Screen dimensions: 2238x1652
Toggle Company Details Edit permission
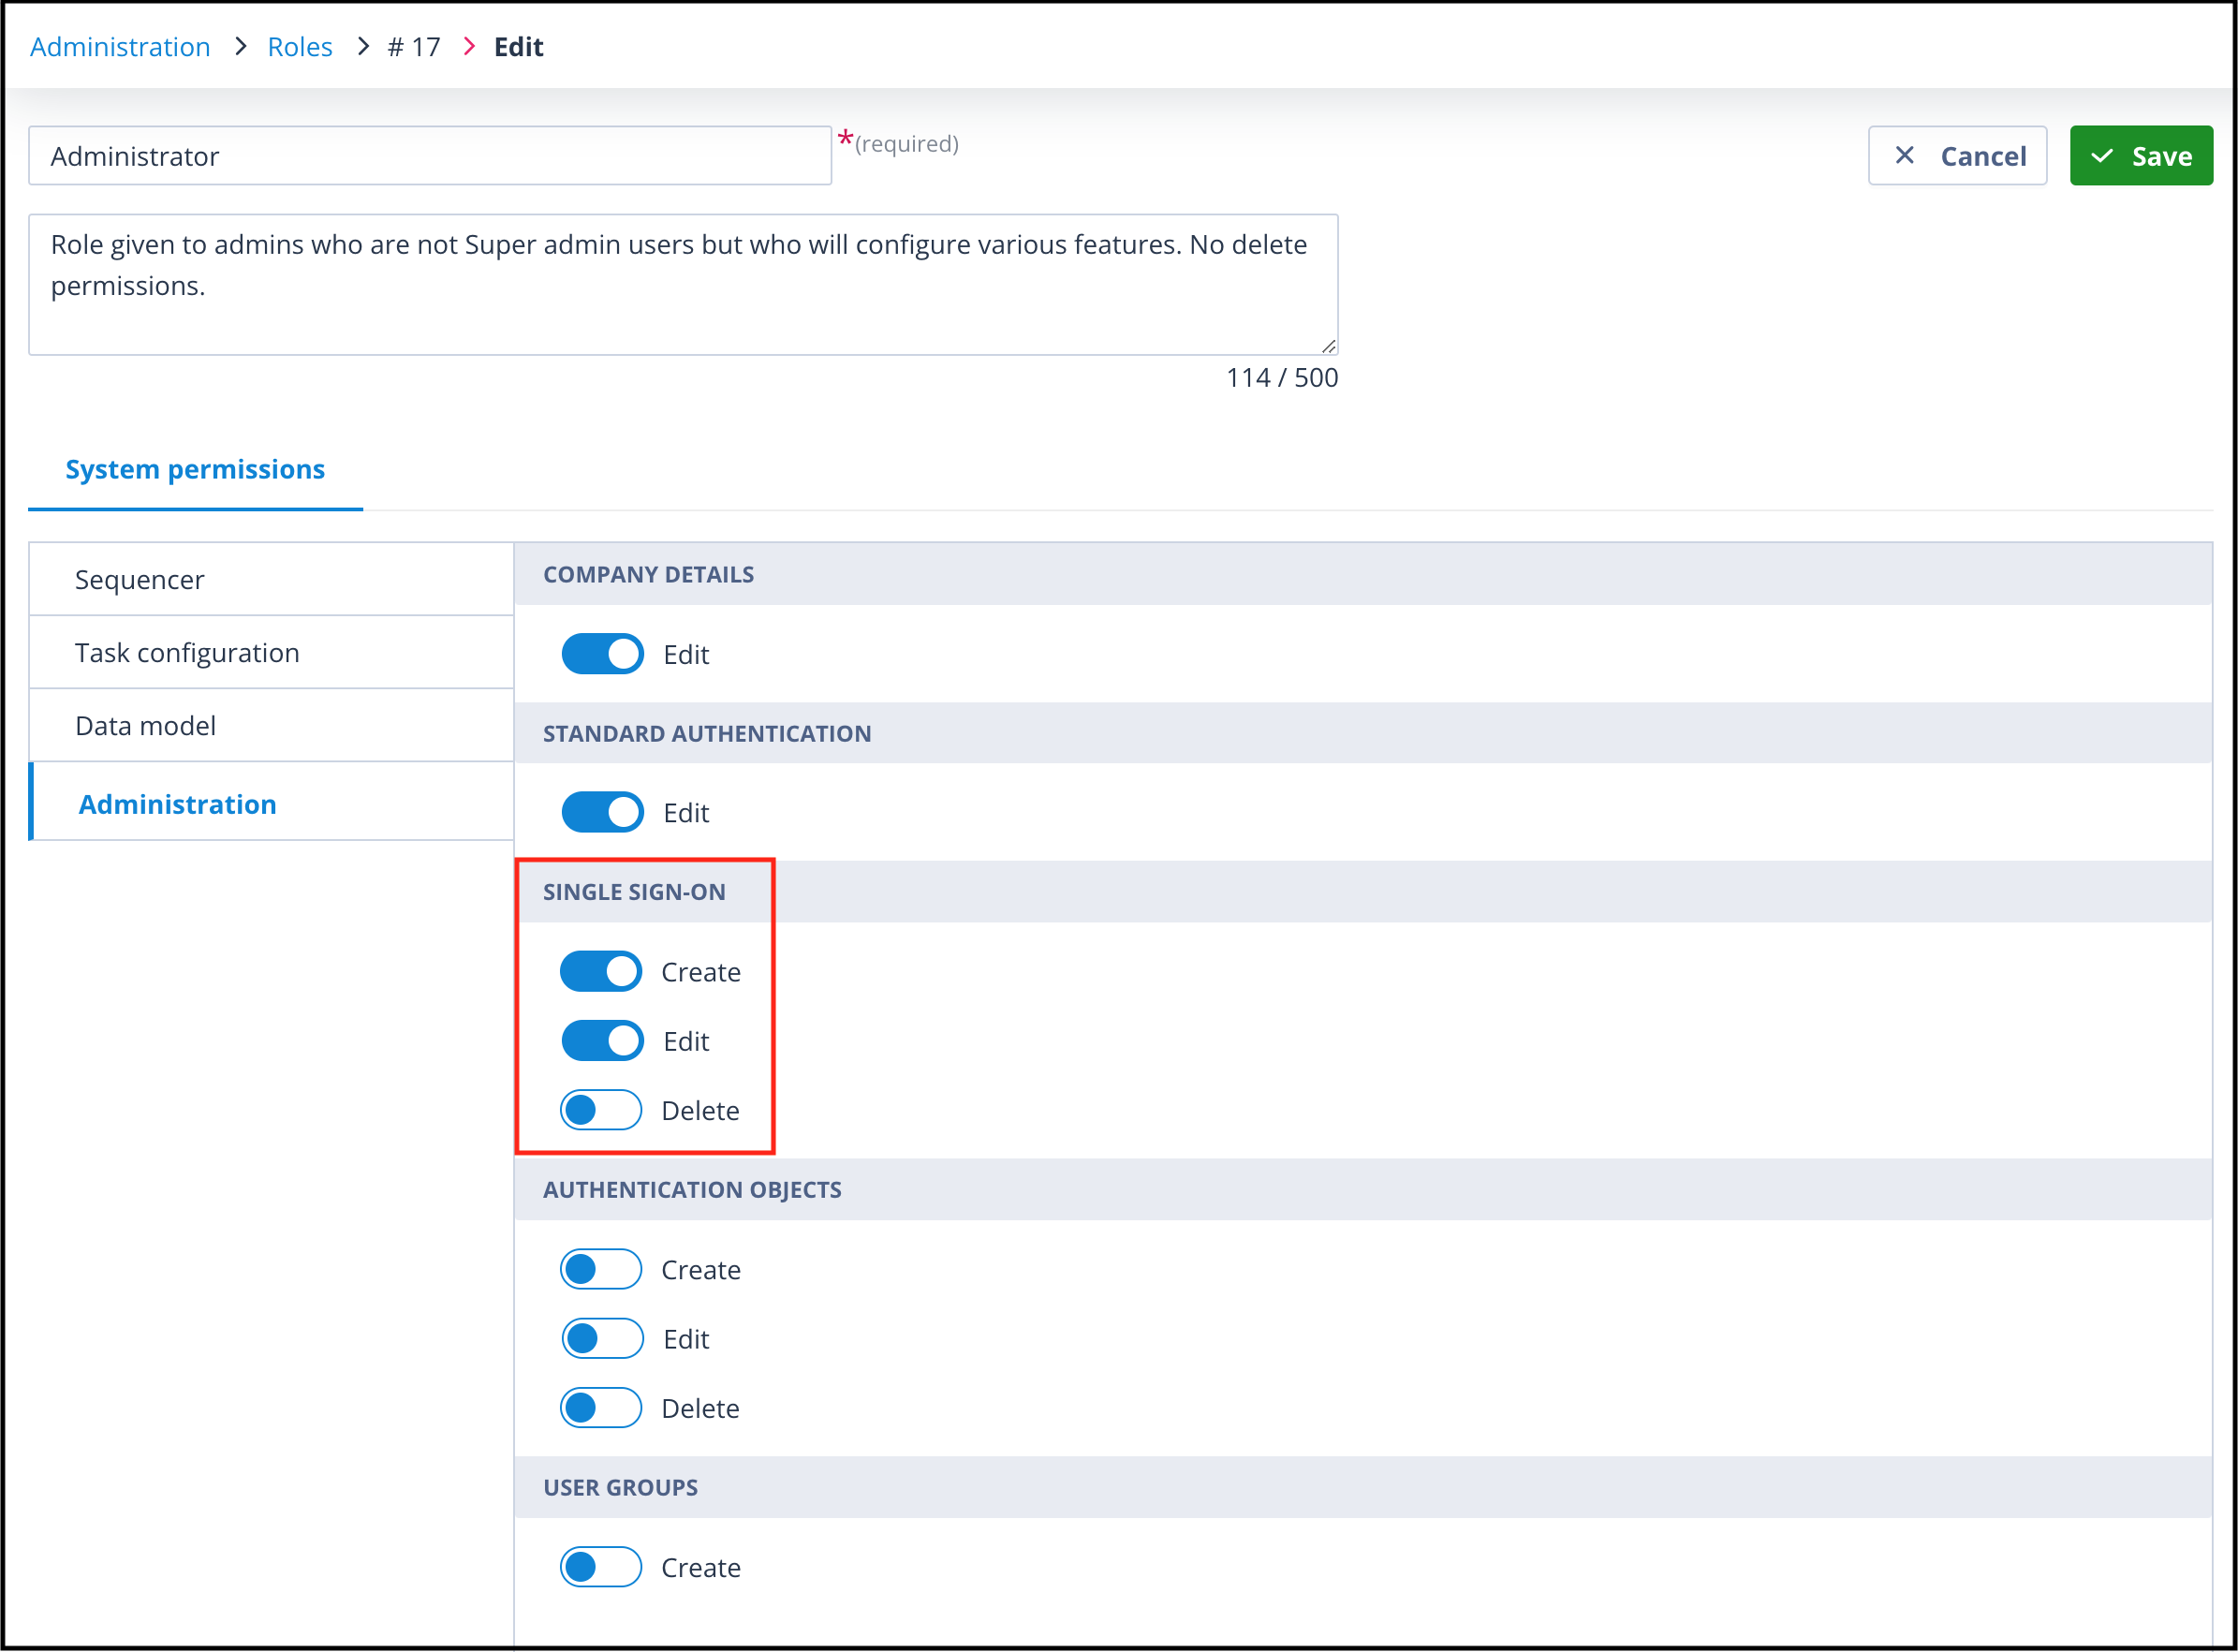tap(602, 654)
